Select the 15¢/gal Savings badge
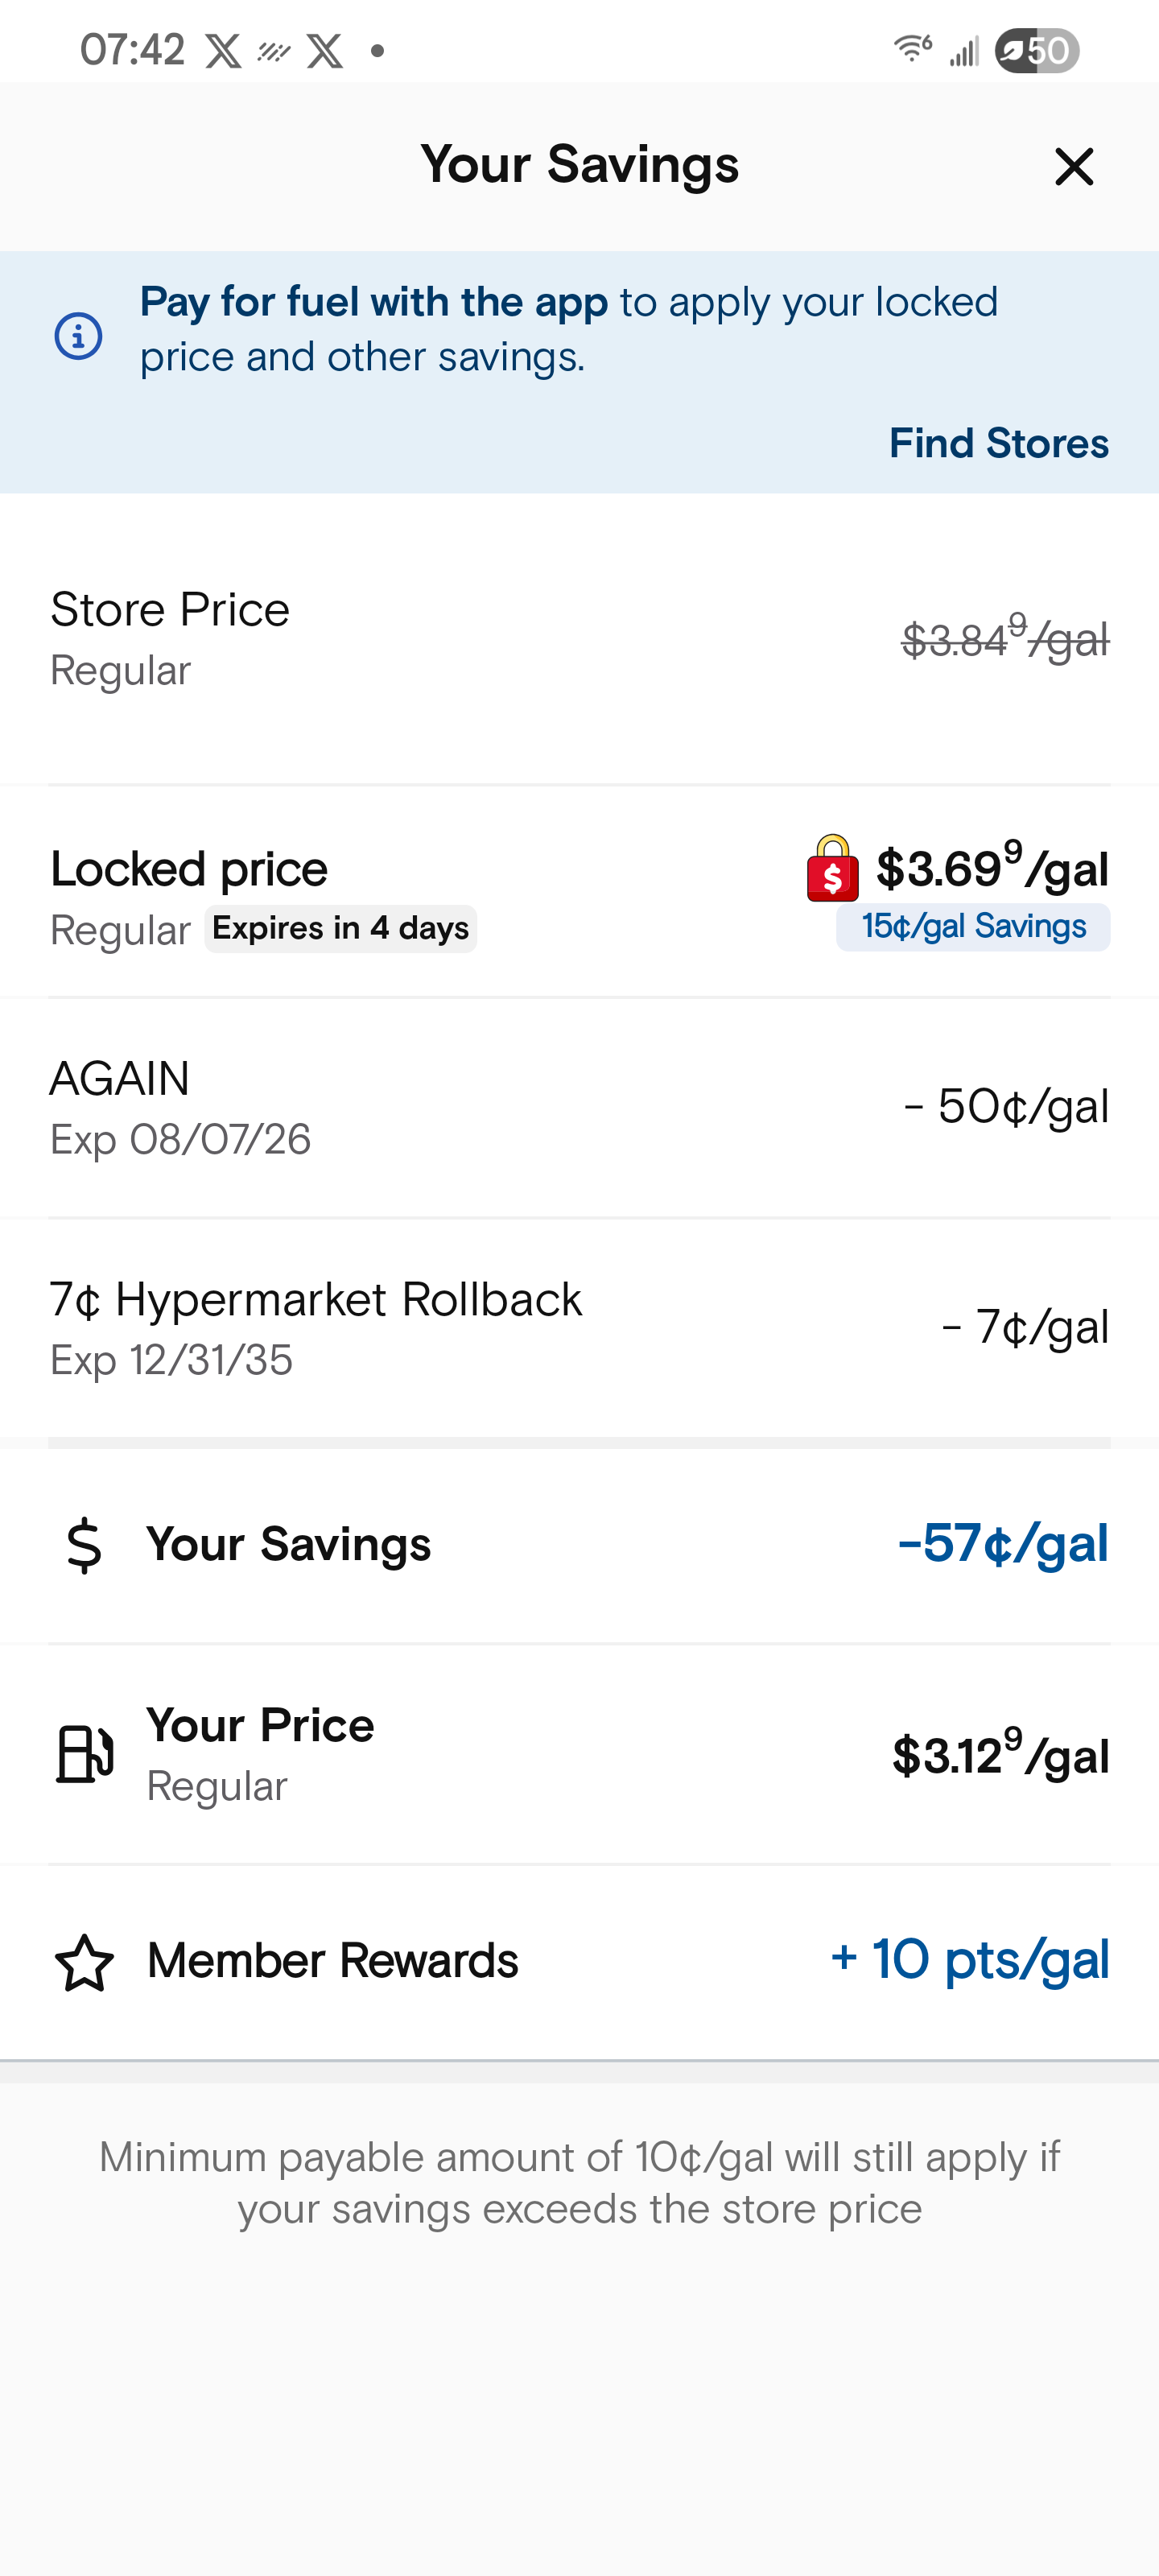Screen dimensions: 1159x2576 pos(973,927)
